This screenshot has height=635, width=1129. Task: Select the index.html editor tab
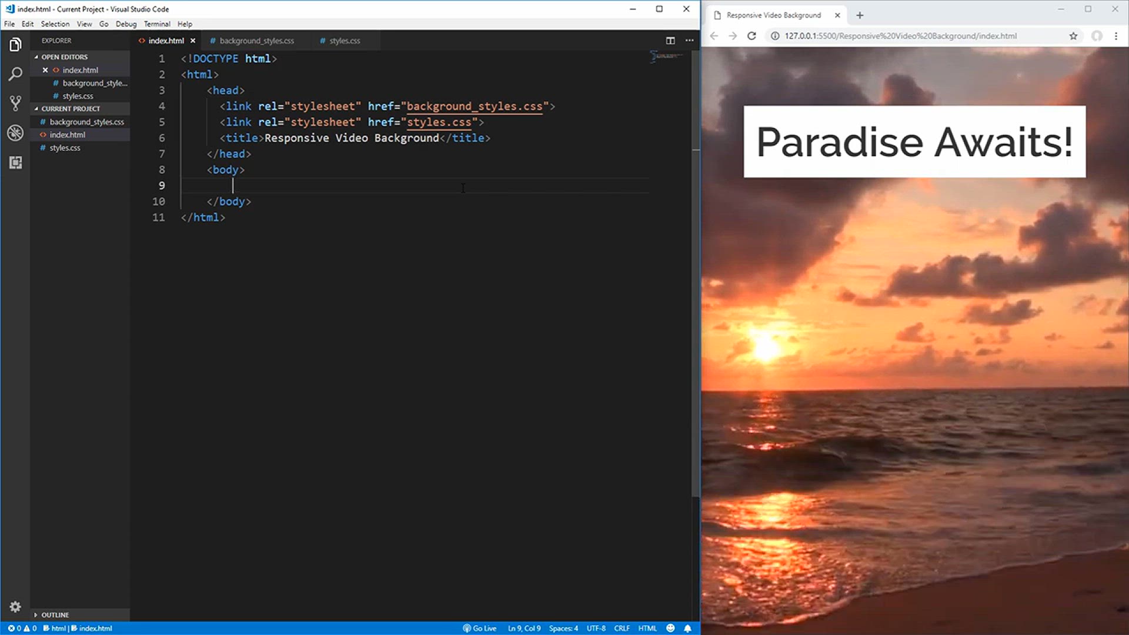coord(166,41)
